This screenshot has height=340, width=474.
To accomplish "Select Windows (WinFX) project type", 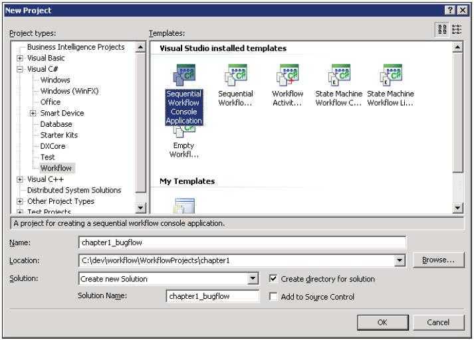I will (70, 91).
